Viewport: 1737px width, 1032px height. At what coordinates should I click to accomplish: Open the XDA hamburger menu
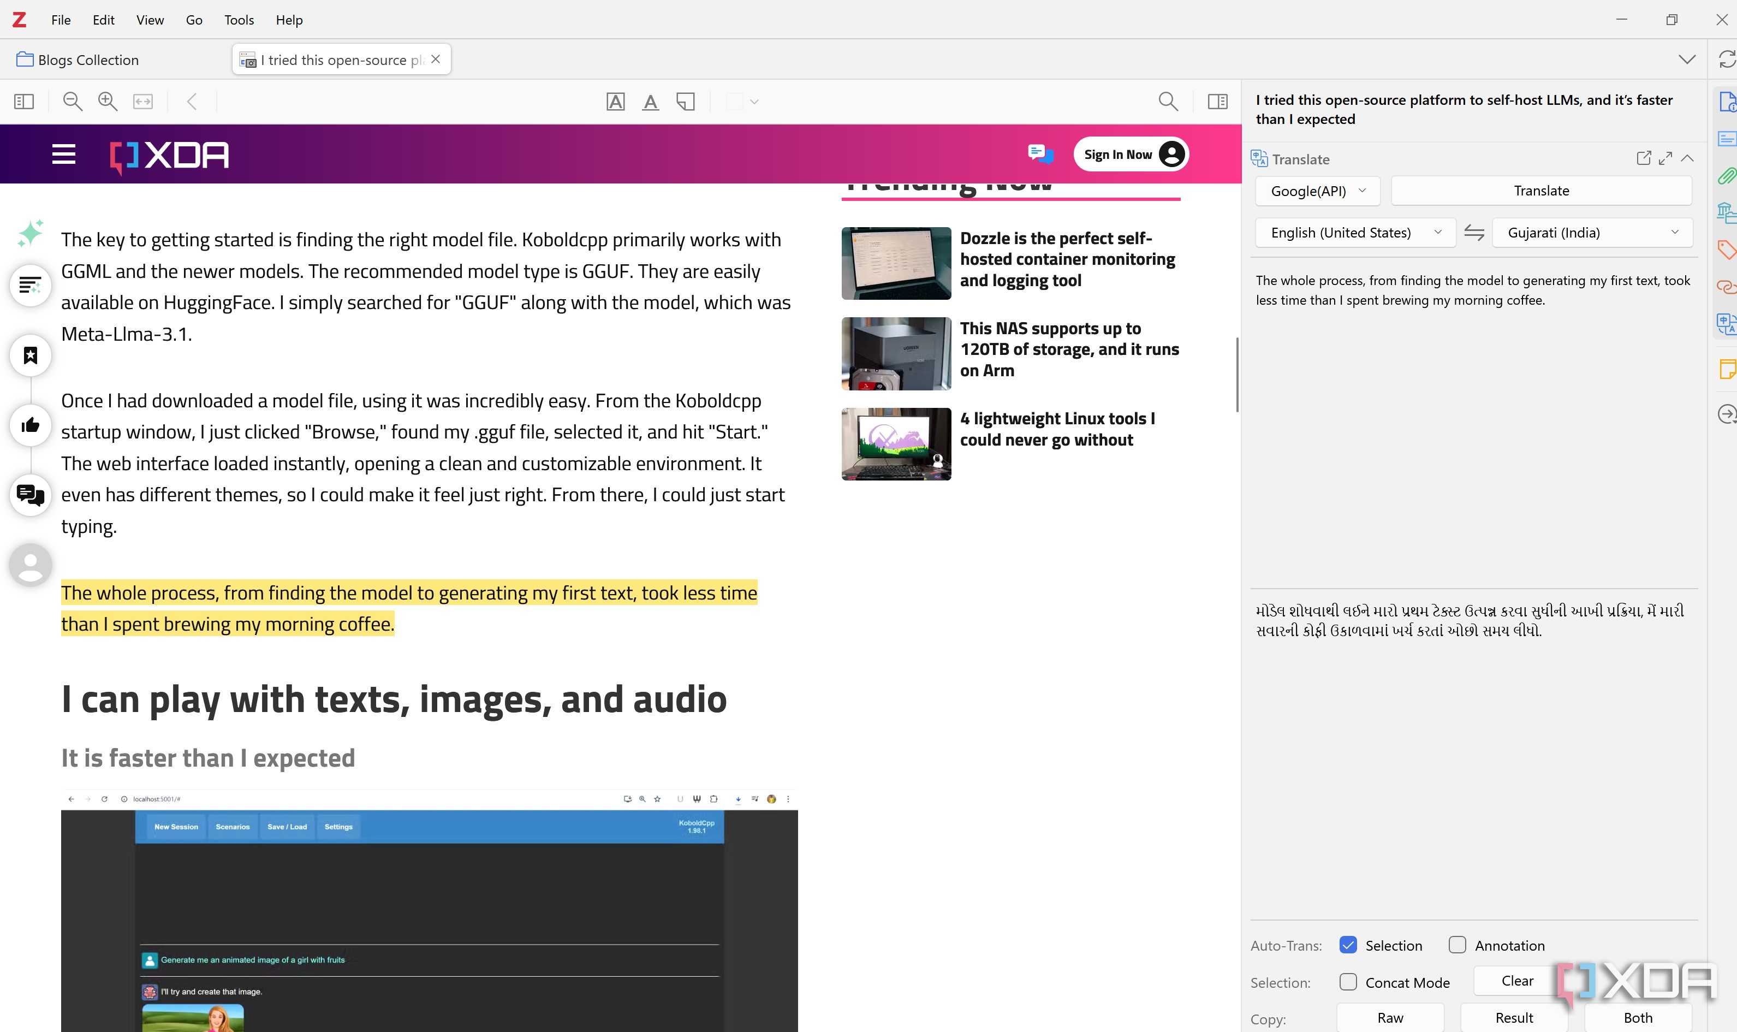point(63,153)
